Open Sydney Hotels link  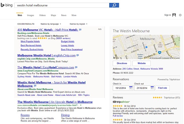[24, 77]
